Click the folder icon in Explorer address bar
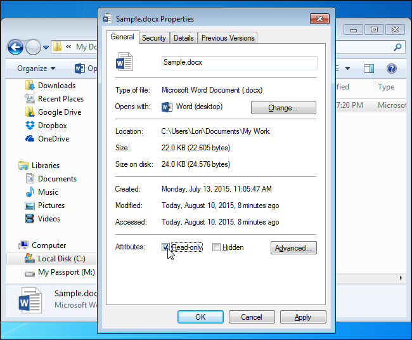412x340 pixels. coord(57,47)
